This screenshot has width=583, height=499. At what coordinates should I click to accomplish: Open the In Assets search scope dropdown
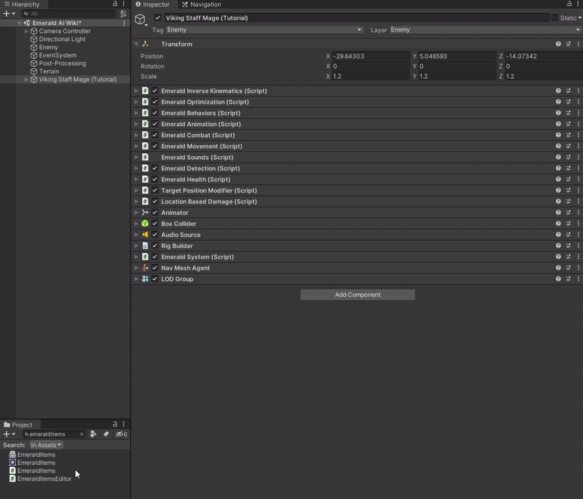point(46,445)
